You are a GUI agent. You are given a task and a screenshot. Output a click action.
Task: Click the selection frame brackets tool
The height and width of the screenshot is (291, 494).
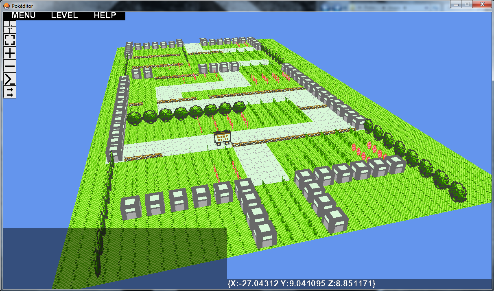(10, 40)
